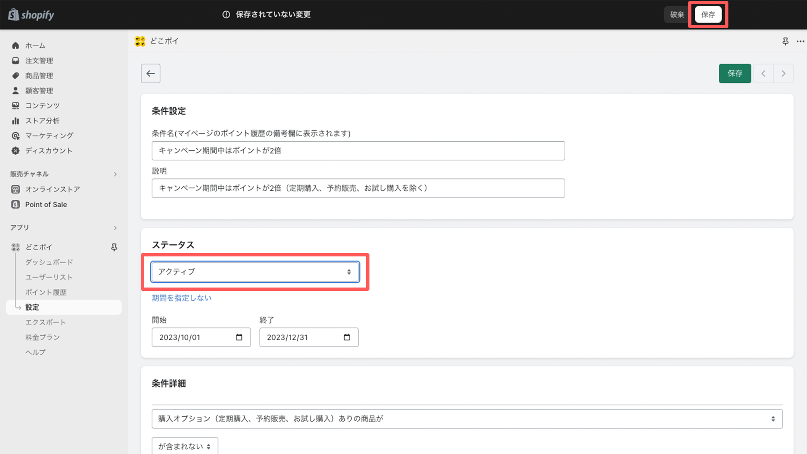
Task: Select ヘルプ under どこポイ
Action: click(35, 352)
